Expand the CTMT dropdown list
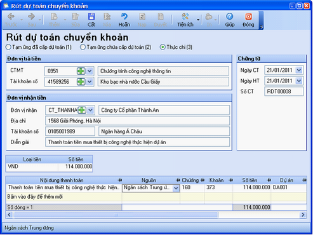 [90, 71]
